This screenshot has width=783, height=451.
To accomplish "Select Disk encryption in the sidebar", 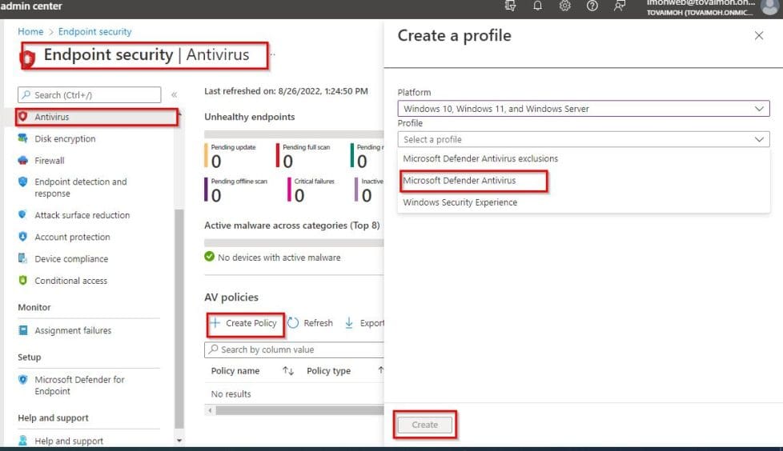I will coord(65,138).
